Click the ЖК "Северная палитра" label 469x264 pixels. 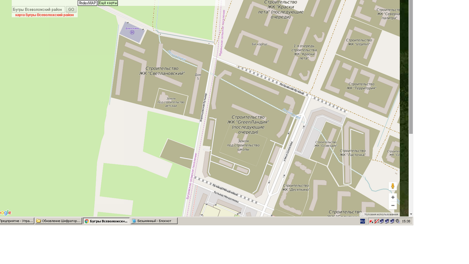pos(388,14)
